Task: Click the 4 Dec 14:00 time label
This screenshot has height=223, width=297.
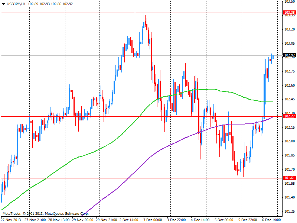Action: click(x=200, y=220)
